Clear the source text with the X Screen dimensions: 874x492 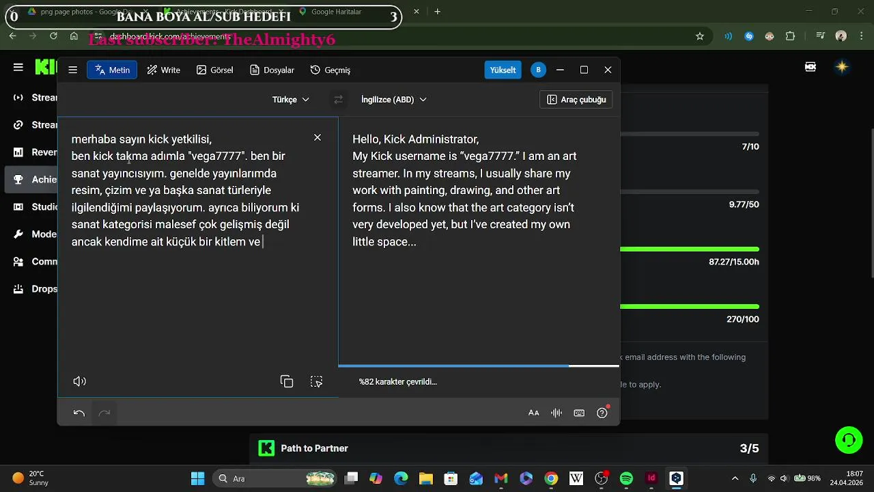(318, 138)
